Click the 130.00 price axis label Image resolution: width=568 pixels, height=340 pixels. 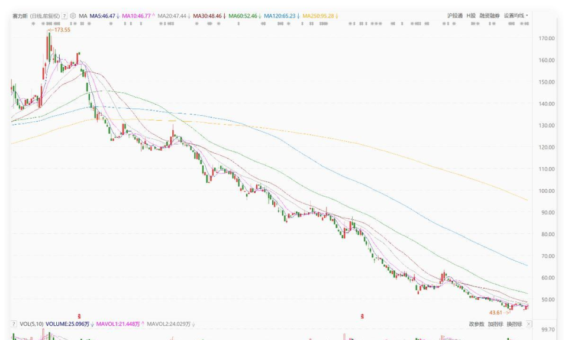547,125
